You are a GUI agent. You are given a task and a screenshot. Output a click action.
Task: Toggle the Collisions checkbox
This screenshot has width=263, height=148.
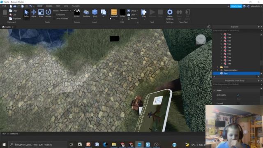[x=54, y=15]
